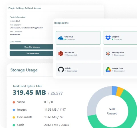Click the 'Documents' legend label
The image size is (137, 128).
tap(25, 117)
